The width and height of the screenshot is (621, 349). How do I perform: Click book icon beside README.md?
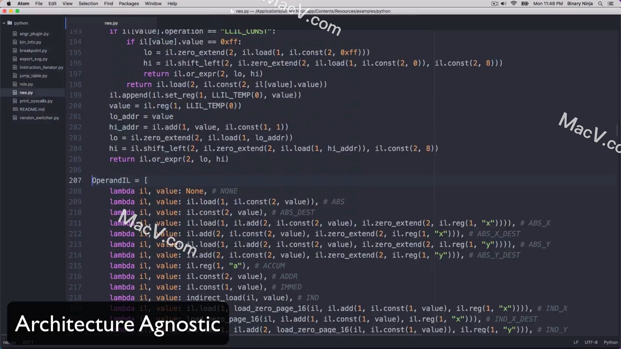pyautogui.click(x=15, y=109)
